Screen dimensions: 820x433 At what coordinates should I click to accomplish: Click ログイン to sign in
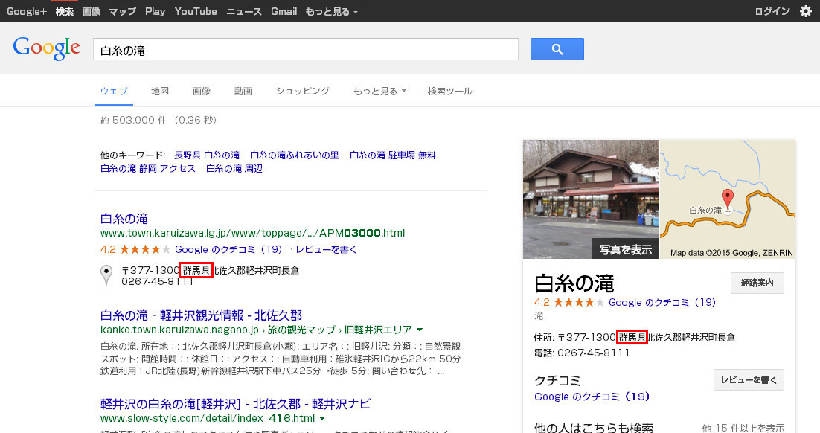[x=772, y=11]
